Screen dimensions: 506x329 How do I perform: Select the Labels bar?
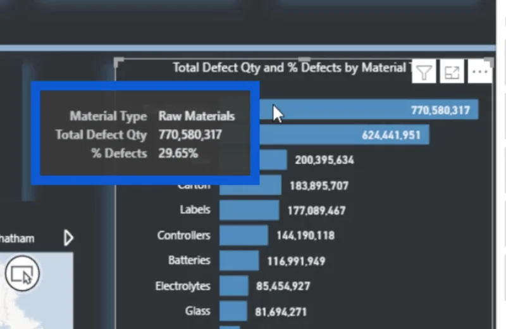point(249,210)
